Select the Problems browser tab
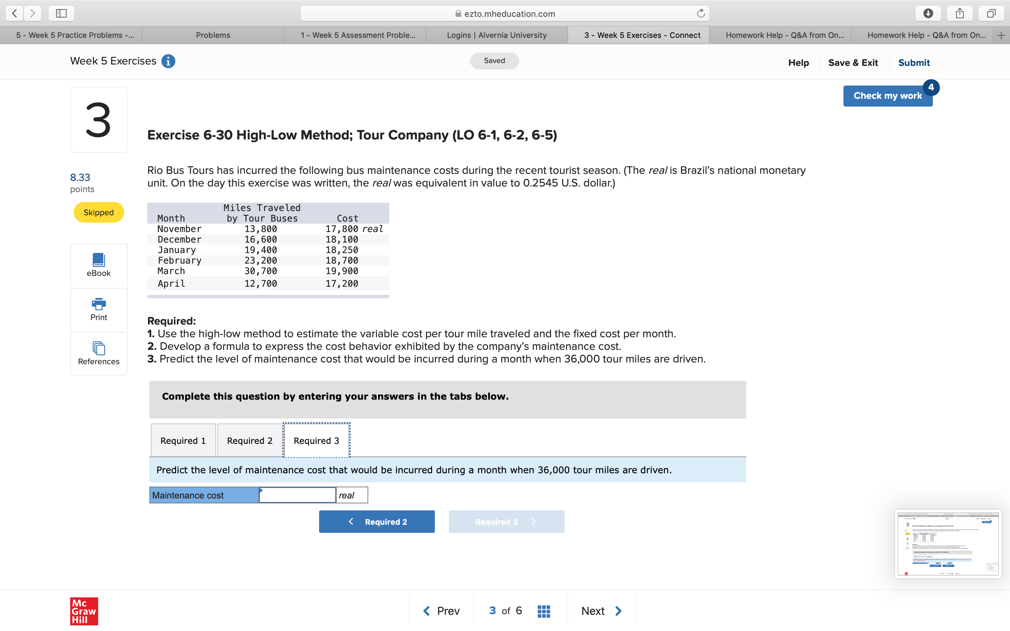 (x=213, y=35)
